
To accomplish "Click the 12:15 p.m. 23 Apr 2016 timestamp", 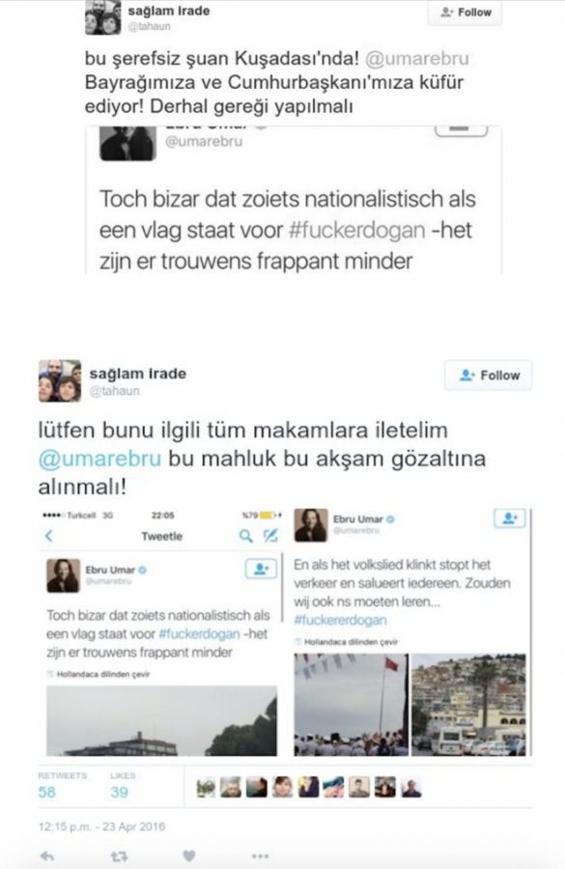I will click(101, 827).
